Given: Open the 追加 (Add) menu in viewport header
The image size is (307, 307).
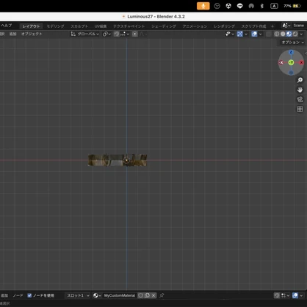Looking at the screenshot, I should 12,34.
